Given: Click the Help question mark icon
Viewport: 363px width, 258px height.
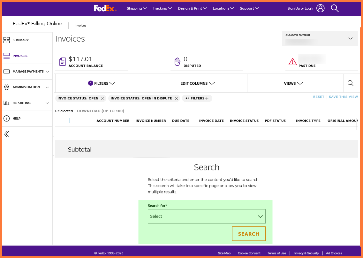Looking at the screenshot, I should click(6, 119).
